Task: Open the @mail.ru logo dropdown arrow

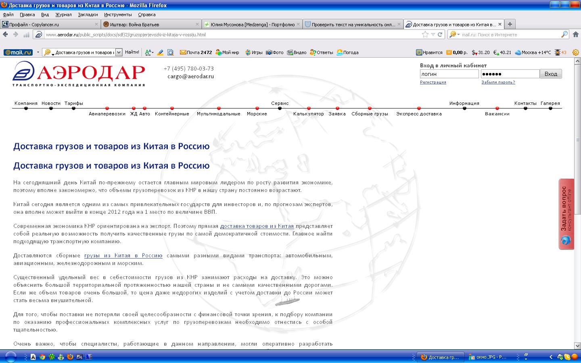Action: pyautogui.click(x=38, y=52)
